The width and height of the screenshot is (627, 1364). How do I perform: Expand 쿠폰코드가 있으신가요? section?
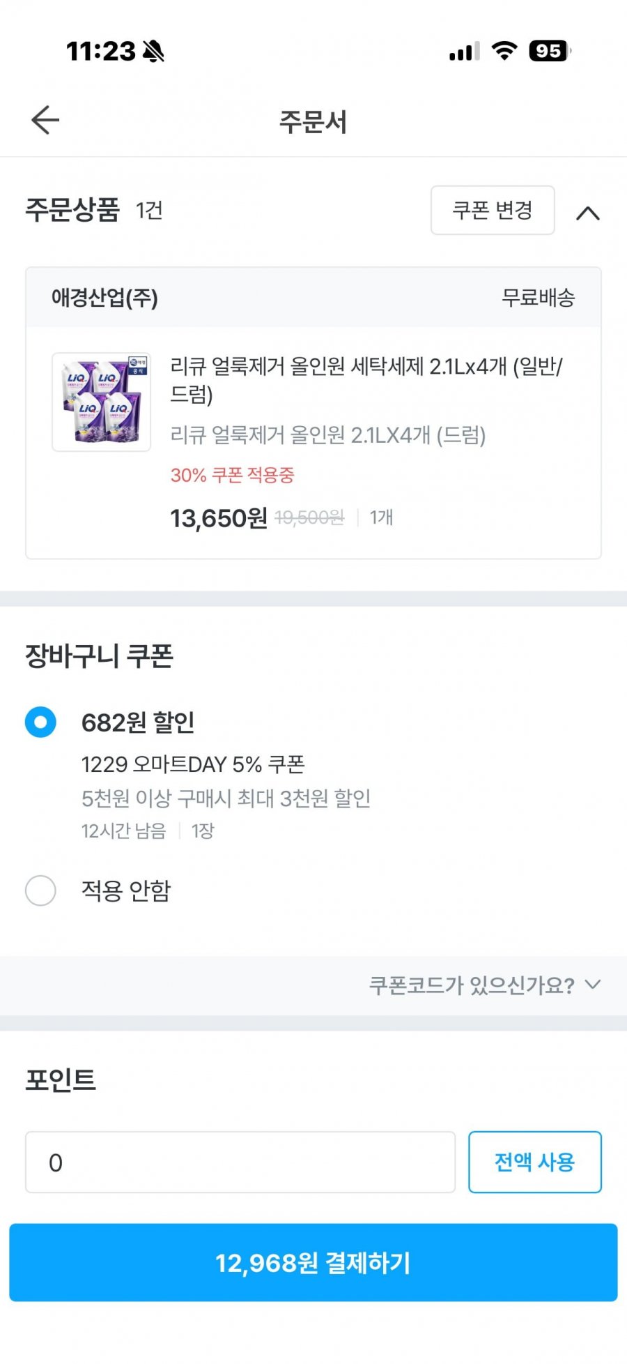(x=484, y=985)
